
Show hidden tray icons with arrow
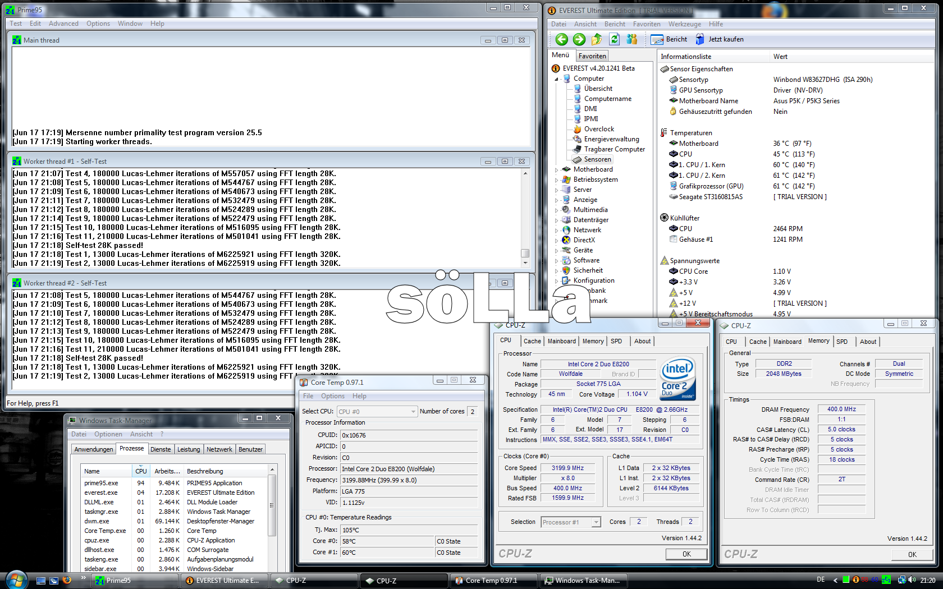pos(835,580)
